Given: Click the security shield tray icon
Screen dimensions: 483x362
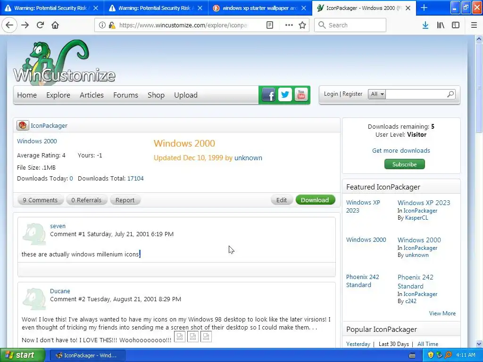Looking at the screenshot, I should coord(431,355).
